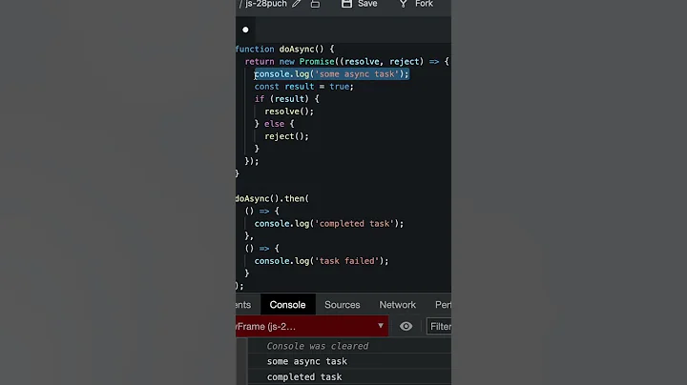
Task: Focus the console Filter field
Action: (439, 326)
